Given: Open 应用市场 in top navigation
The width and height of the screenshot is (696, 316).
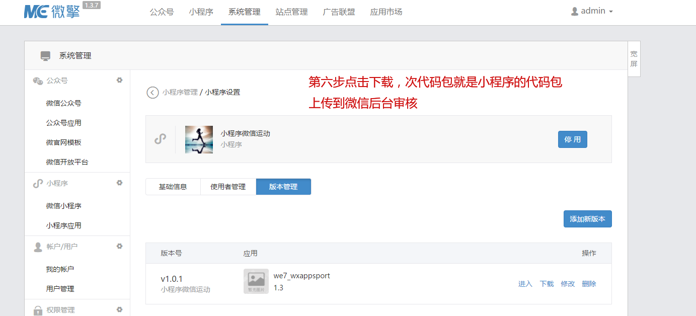Looking at the screenshot, I should pos(386,12).
